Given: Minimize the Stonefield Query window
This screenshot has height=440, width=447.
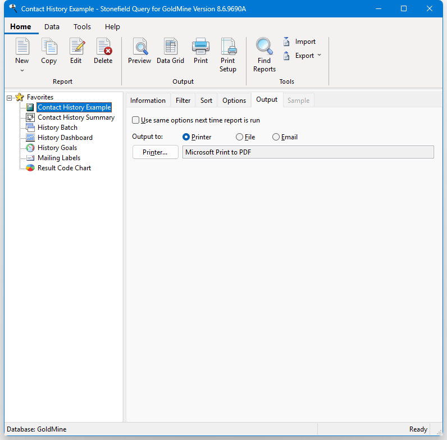Looking at the screenshot, I should (x=378, y=8).
